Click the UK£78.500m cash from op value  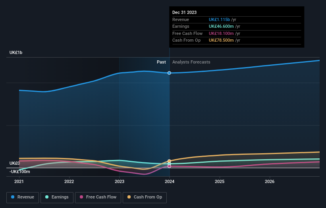pos(221,40)
